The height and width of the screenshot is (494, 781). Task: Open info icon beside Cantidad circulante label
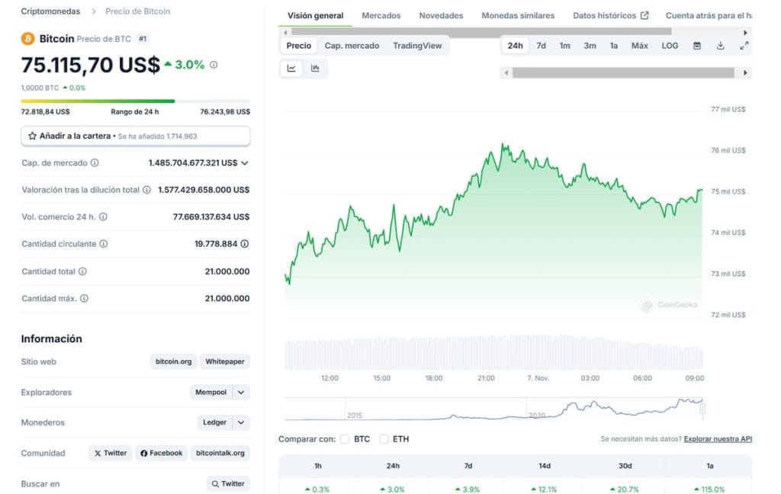point(104,244)
